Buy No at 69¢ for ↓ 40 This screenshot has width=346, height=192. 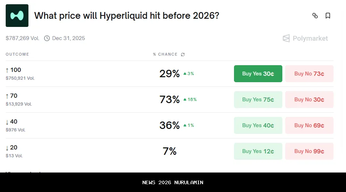pos(309,125)
